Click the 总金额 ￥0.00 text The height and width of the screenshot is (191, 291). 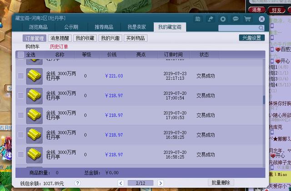pyautogui.click(x=101, y=173)
